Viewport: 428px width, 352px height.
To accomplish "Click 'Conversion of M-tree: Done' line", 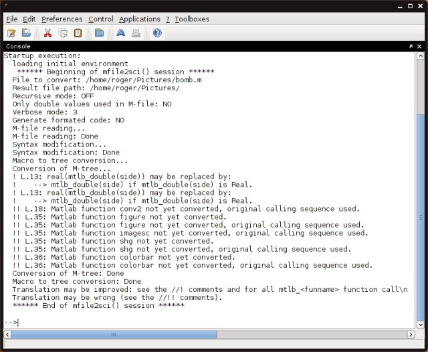I will (68, 273).
